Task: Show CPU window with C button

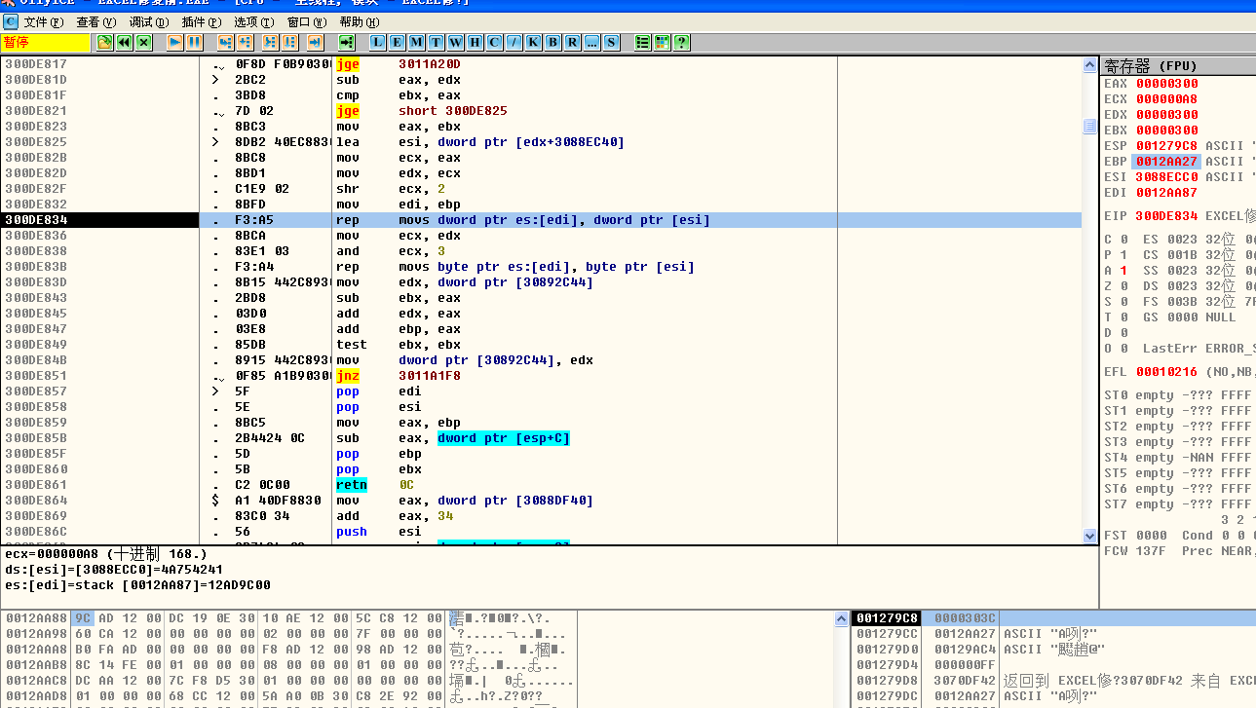Action: (494, 42)
